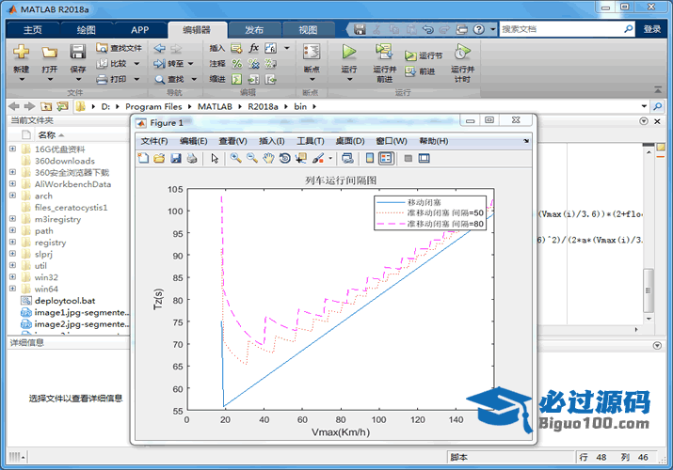Save the script with the Save icon

pos(78,52)
